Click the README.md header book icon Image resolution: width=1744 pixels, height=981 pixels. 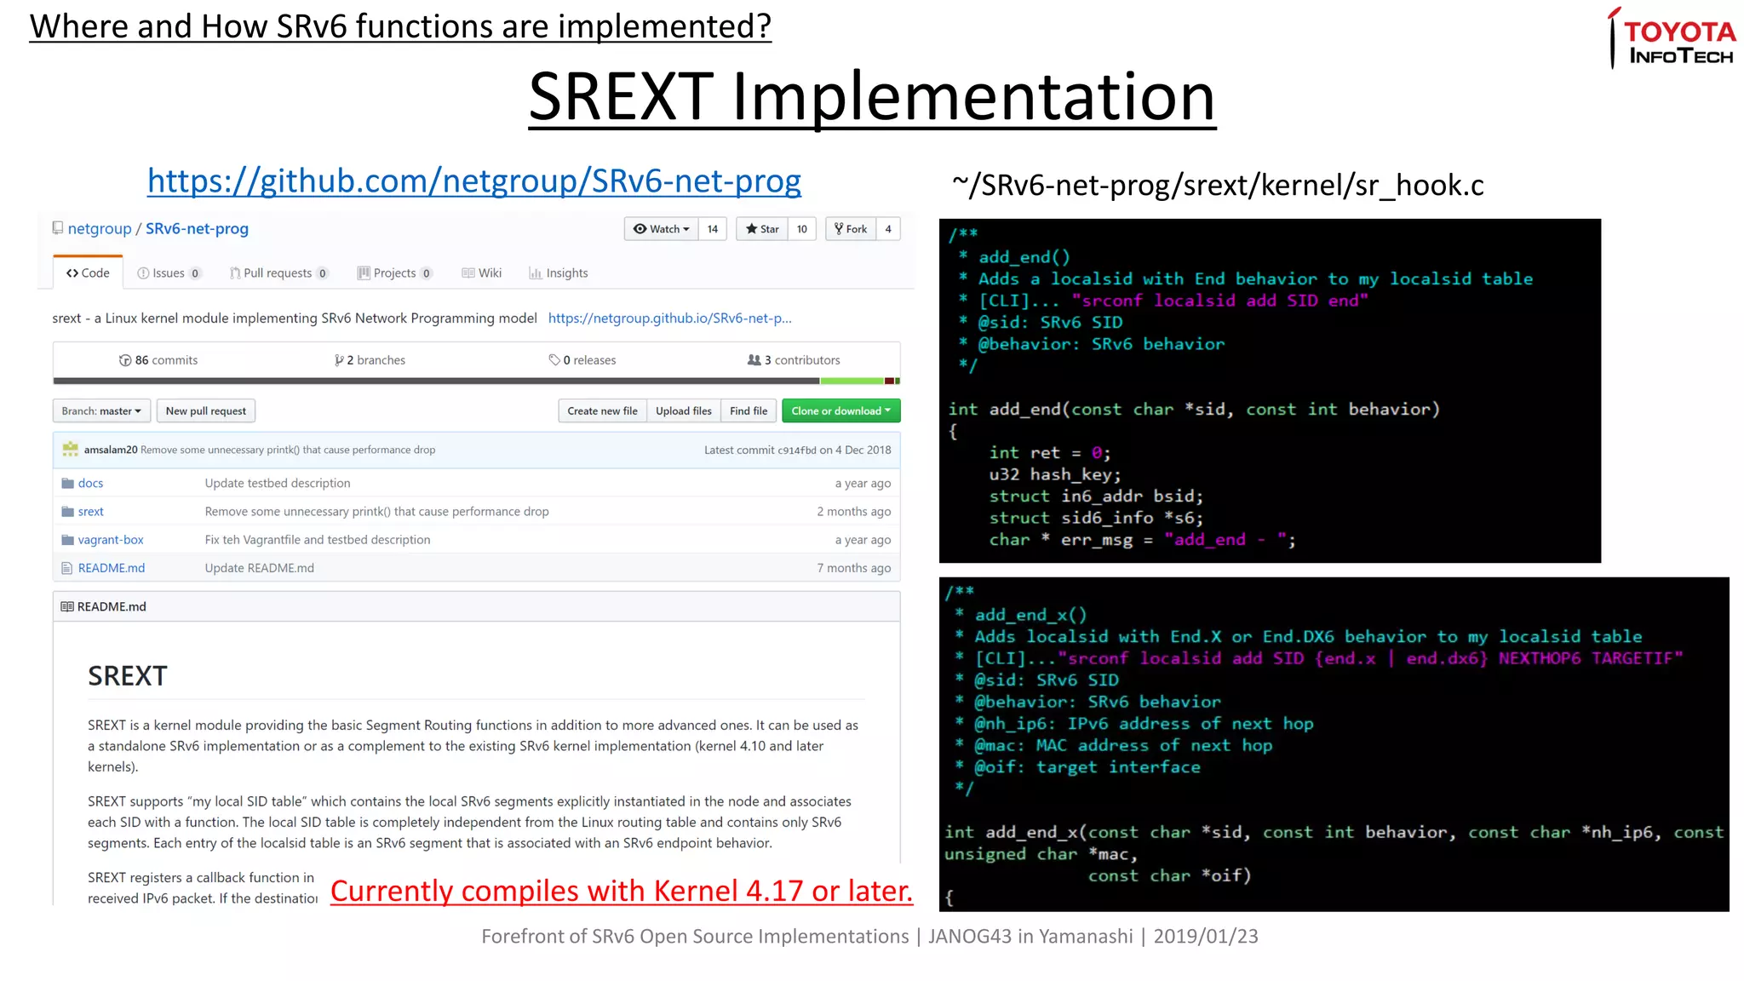click(x=67, y=606)
